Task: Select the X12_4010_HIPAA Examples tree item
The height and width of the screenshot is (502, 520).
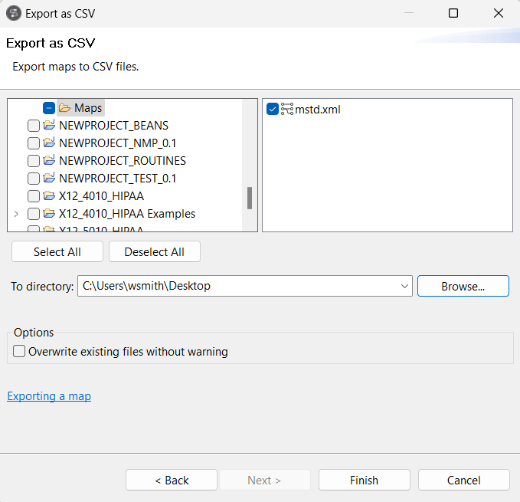Action: (126, 214)
